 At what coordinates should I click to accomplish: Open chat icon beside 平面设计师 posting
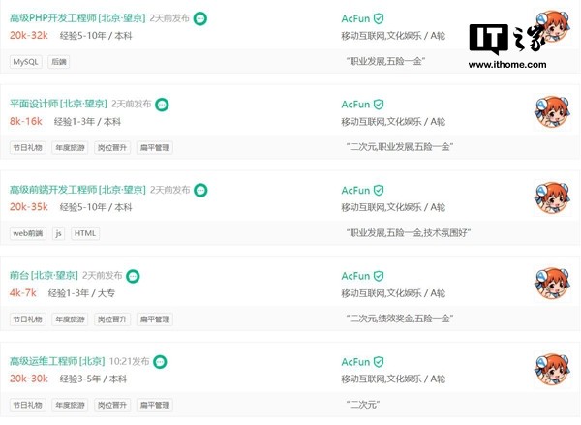pyautogui.click(x=162, y=105)
